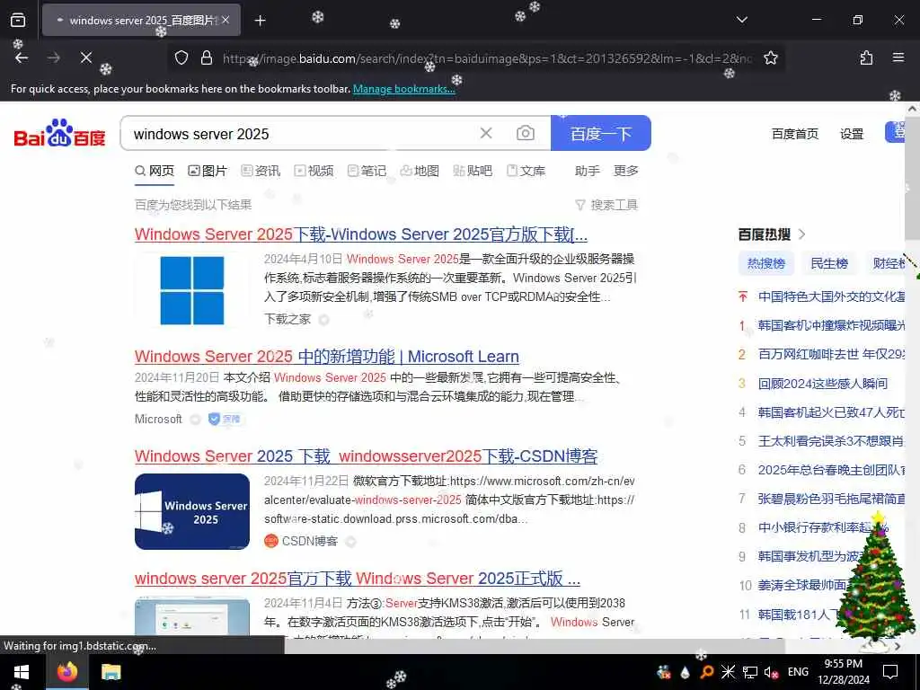Clear the search query with X
Screen dimensions: 920x690
tap(486, 133)
